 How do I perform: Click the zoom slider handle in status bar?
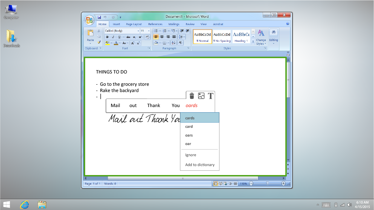267,184
